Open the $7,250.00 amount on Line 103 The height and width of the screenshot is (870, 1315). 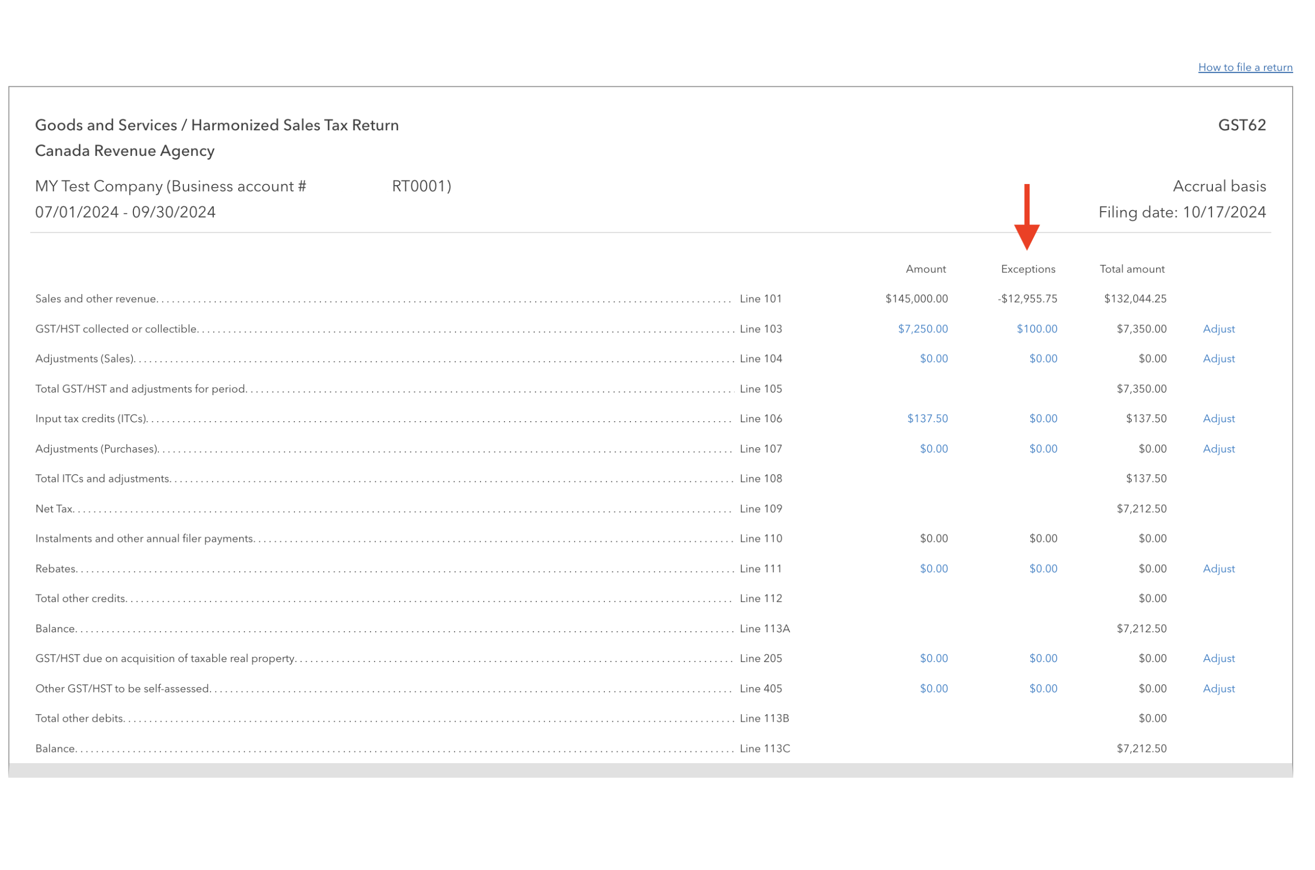click(x=923, y=329)
